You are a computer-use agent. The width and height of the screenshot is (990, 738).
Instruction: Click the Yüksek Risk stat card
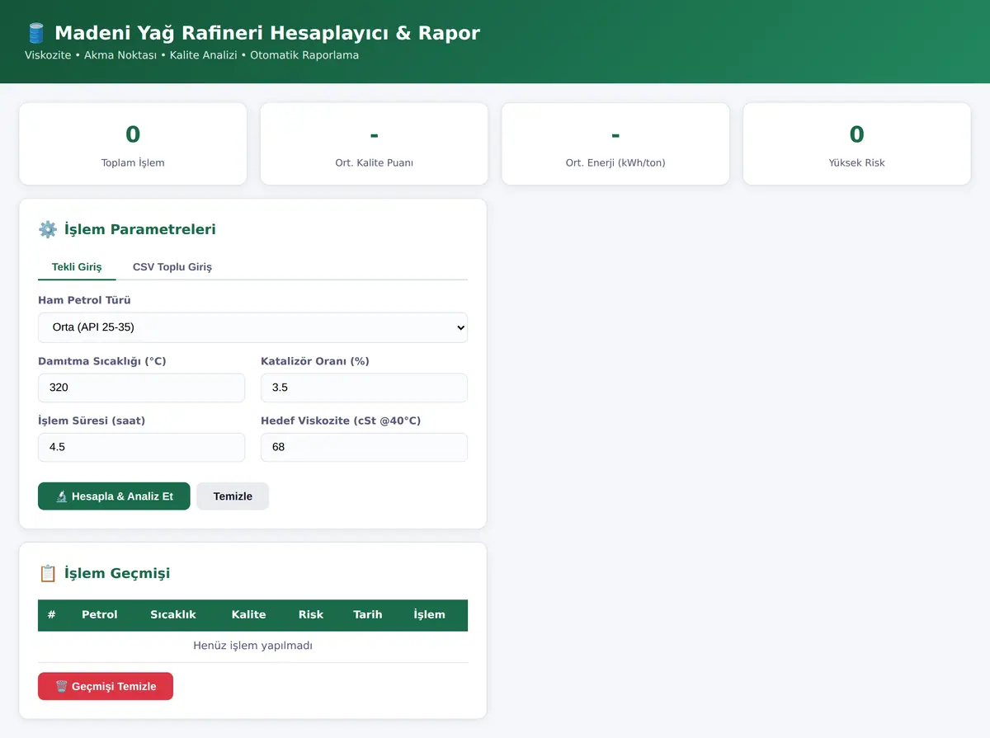pyautogui.click(x=857, y=143)
